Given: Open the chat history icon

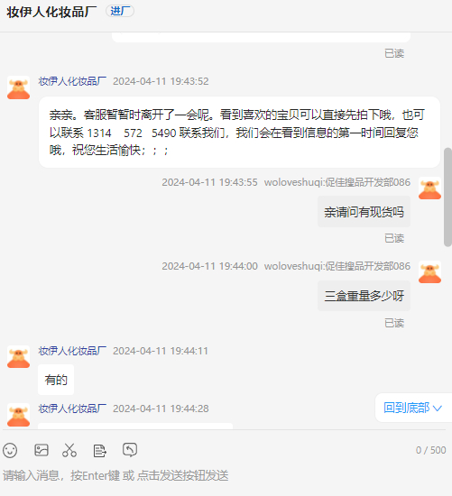Looking at the screenshot, I should [x=130, y=449].
